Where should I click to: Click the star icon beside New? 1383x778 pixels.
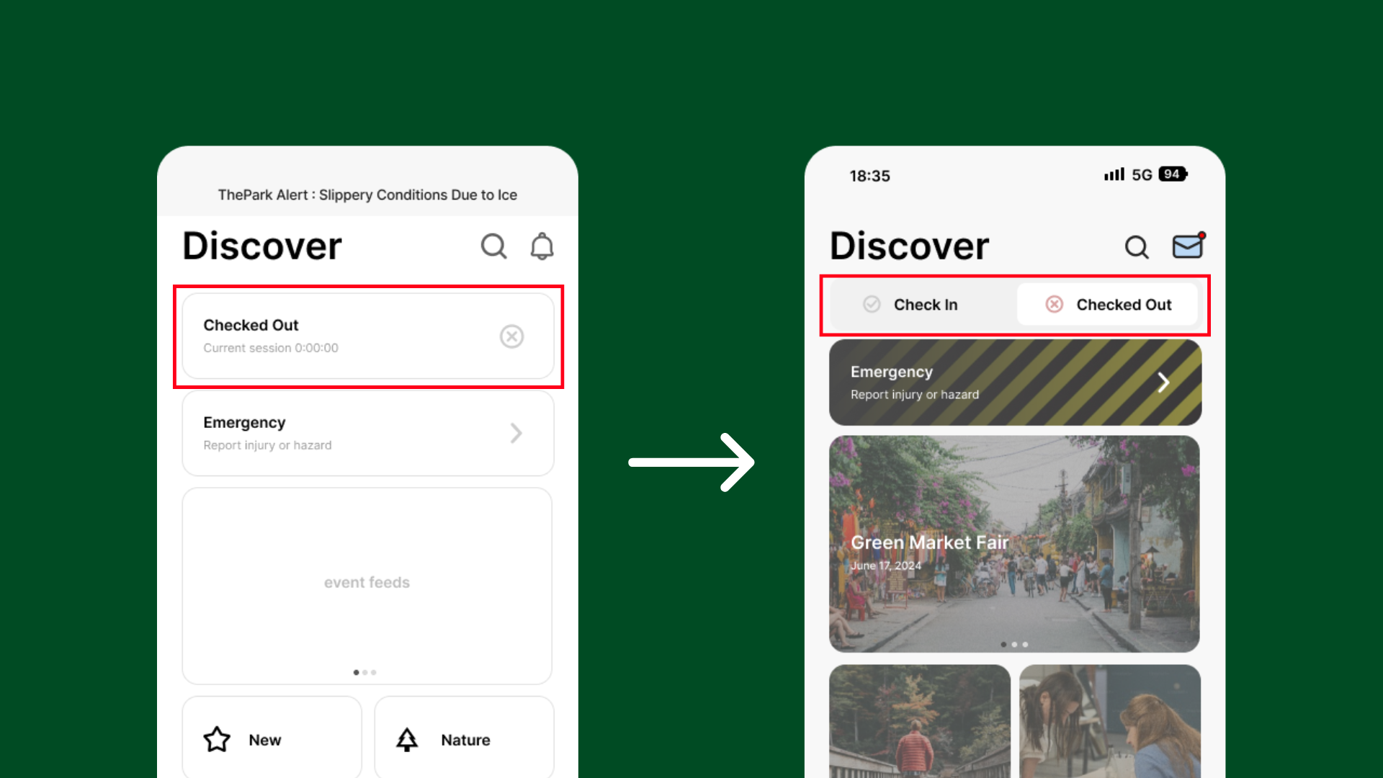pyautogui.click(x=217, y=739)
